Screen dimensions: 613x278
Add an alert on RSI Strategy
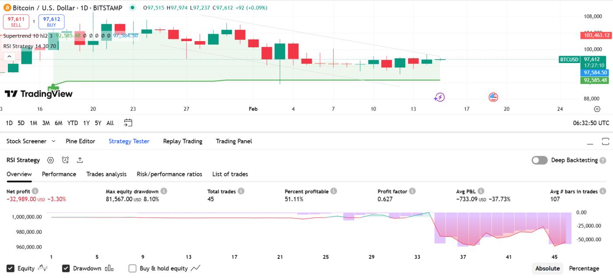coord(65,160)
